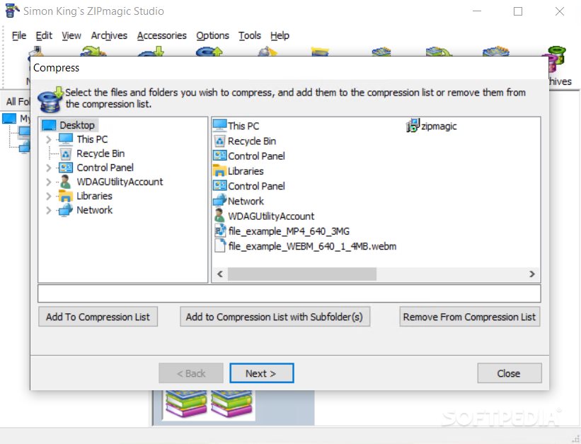Open the Archives menu
Viewport: 581px width, 444px height.
pyautogui.click(x=109, y=35)
